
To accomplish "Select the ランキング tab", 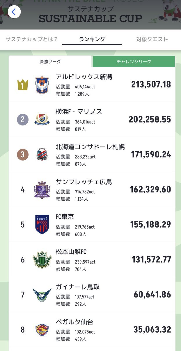I will [92, 39].
